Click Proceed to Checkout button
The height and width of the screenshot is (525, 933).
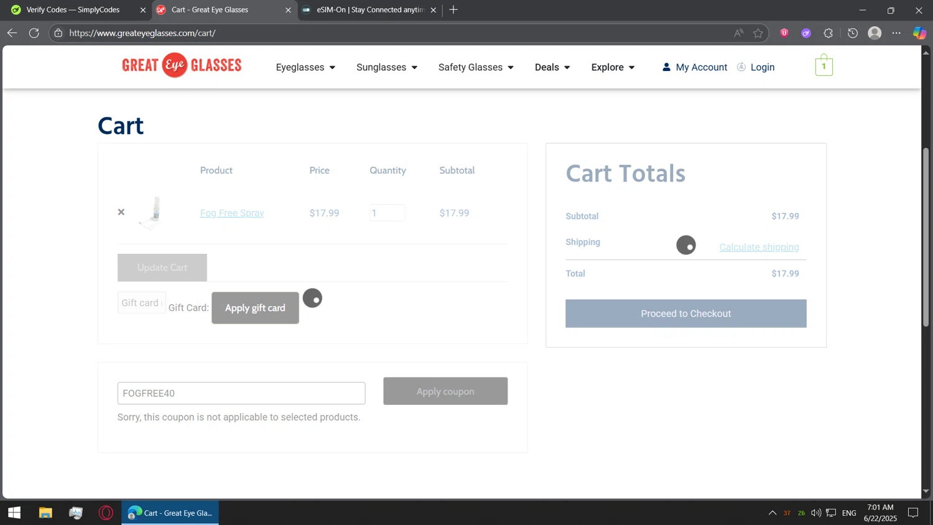click(685, 314)
